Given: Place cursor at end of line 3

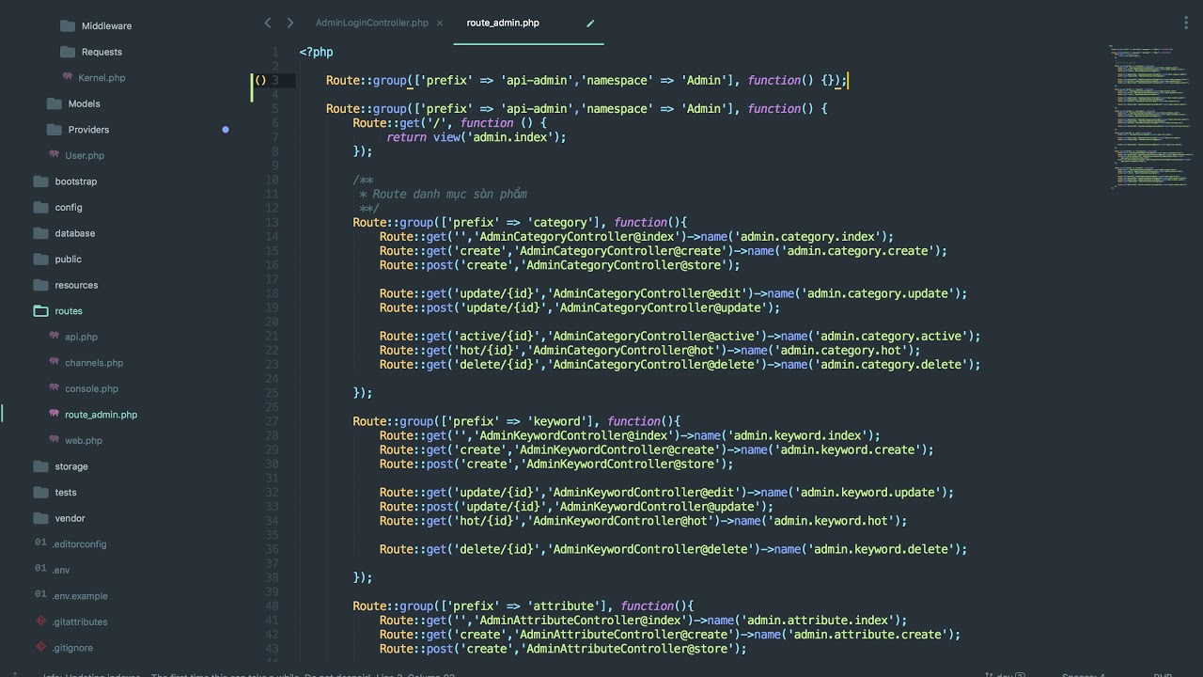Looking at the screenshot, I should (x=848, y=81).
